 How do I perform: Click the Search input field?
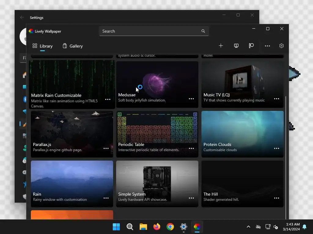click(154, 31)
